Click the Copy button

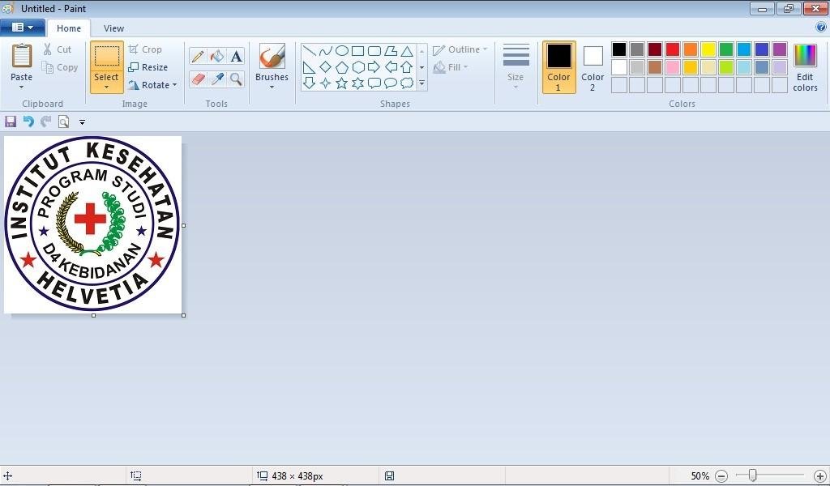60,68
